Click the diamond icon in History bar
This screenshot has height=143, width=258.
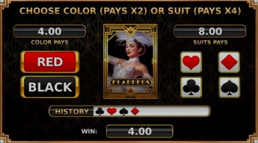pos(135,112)
